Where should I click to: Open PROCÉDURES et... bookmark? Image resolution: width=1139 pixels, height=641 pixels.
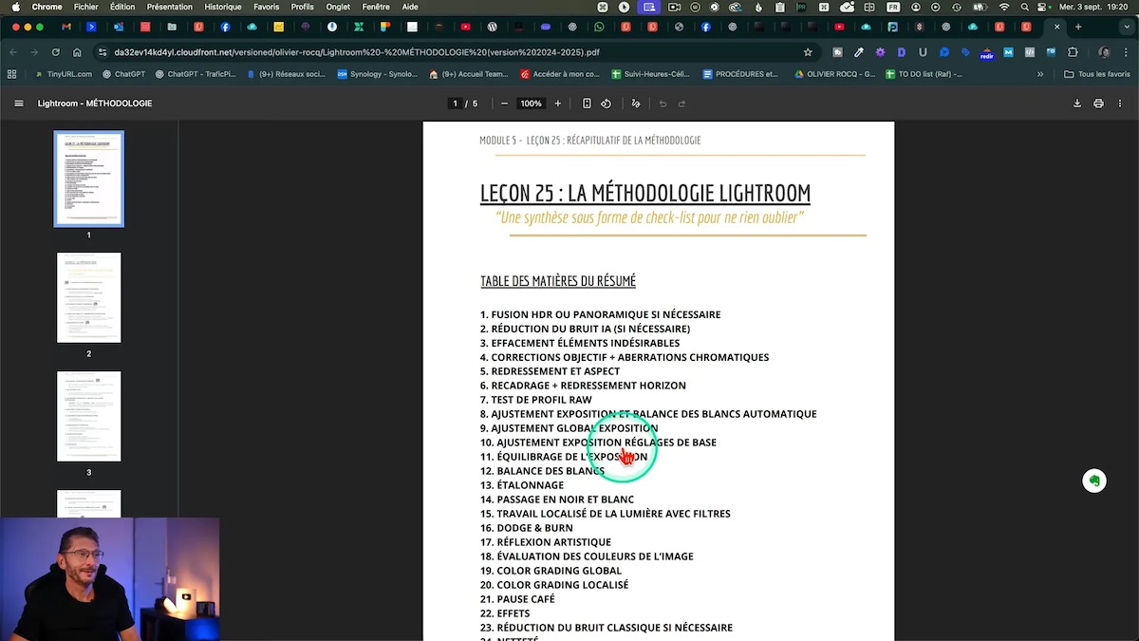[x=739, y=74]
